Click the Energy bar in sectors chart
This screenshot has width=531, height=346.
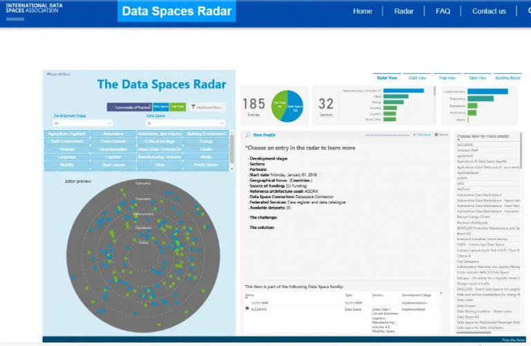click(x=393, y=102)
